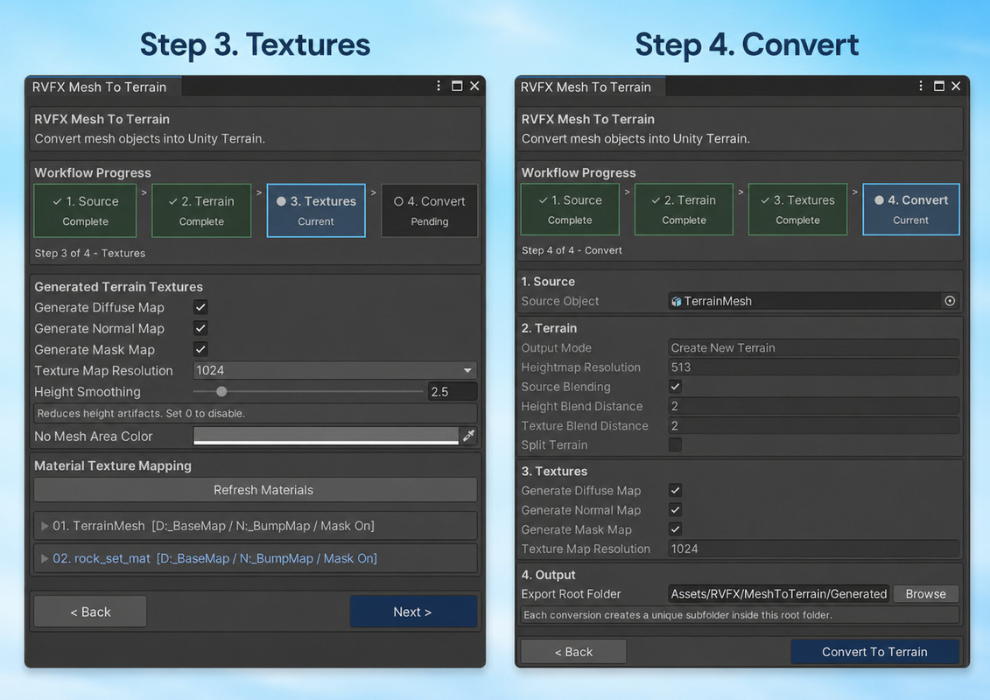Click the Height Smoothing slider handle
The width and height of the screenshot is (990, 700).
coord(221,391)
